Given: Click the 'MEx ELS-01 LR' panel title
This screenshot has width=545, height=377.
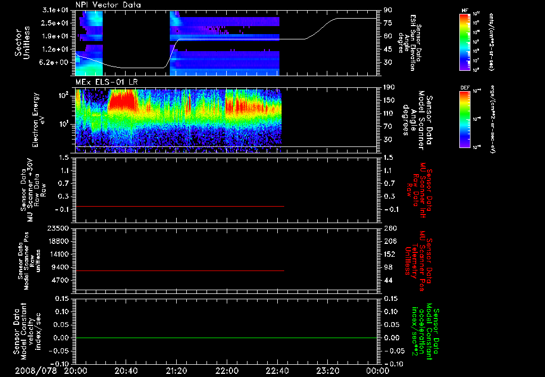Looking at the screenshot, I should (x=106, y=82).
